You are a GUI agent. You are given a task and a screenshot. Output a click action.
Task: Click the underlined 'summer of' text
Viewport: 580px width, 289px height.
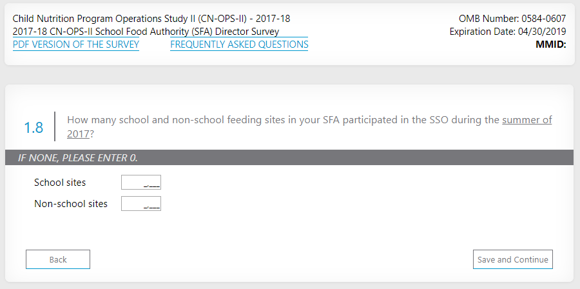527,120
